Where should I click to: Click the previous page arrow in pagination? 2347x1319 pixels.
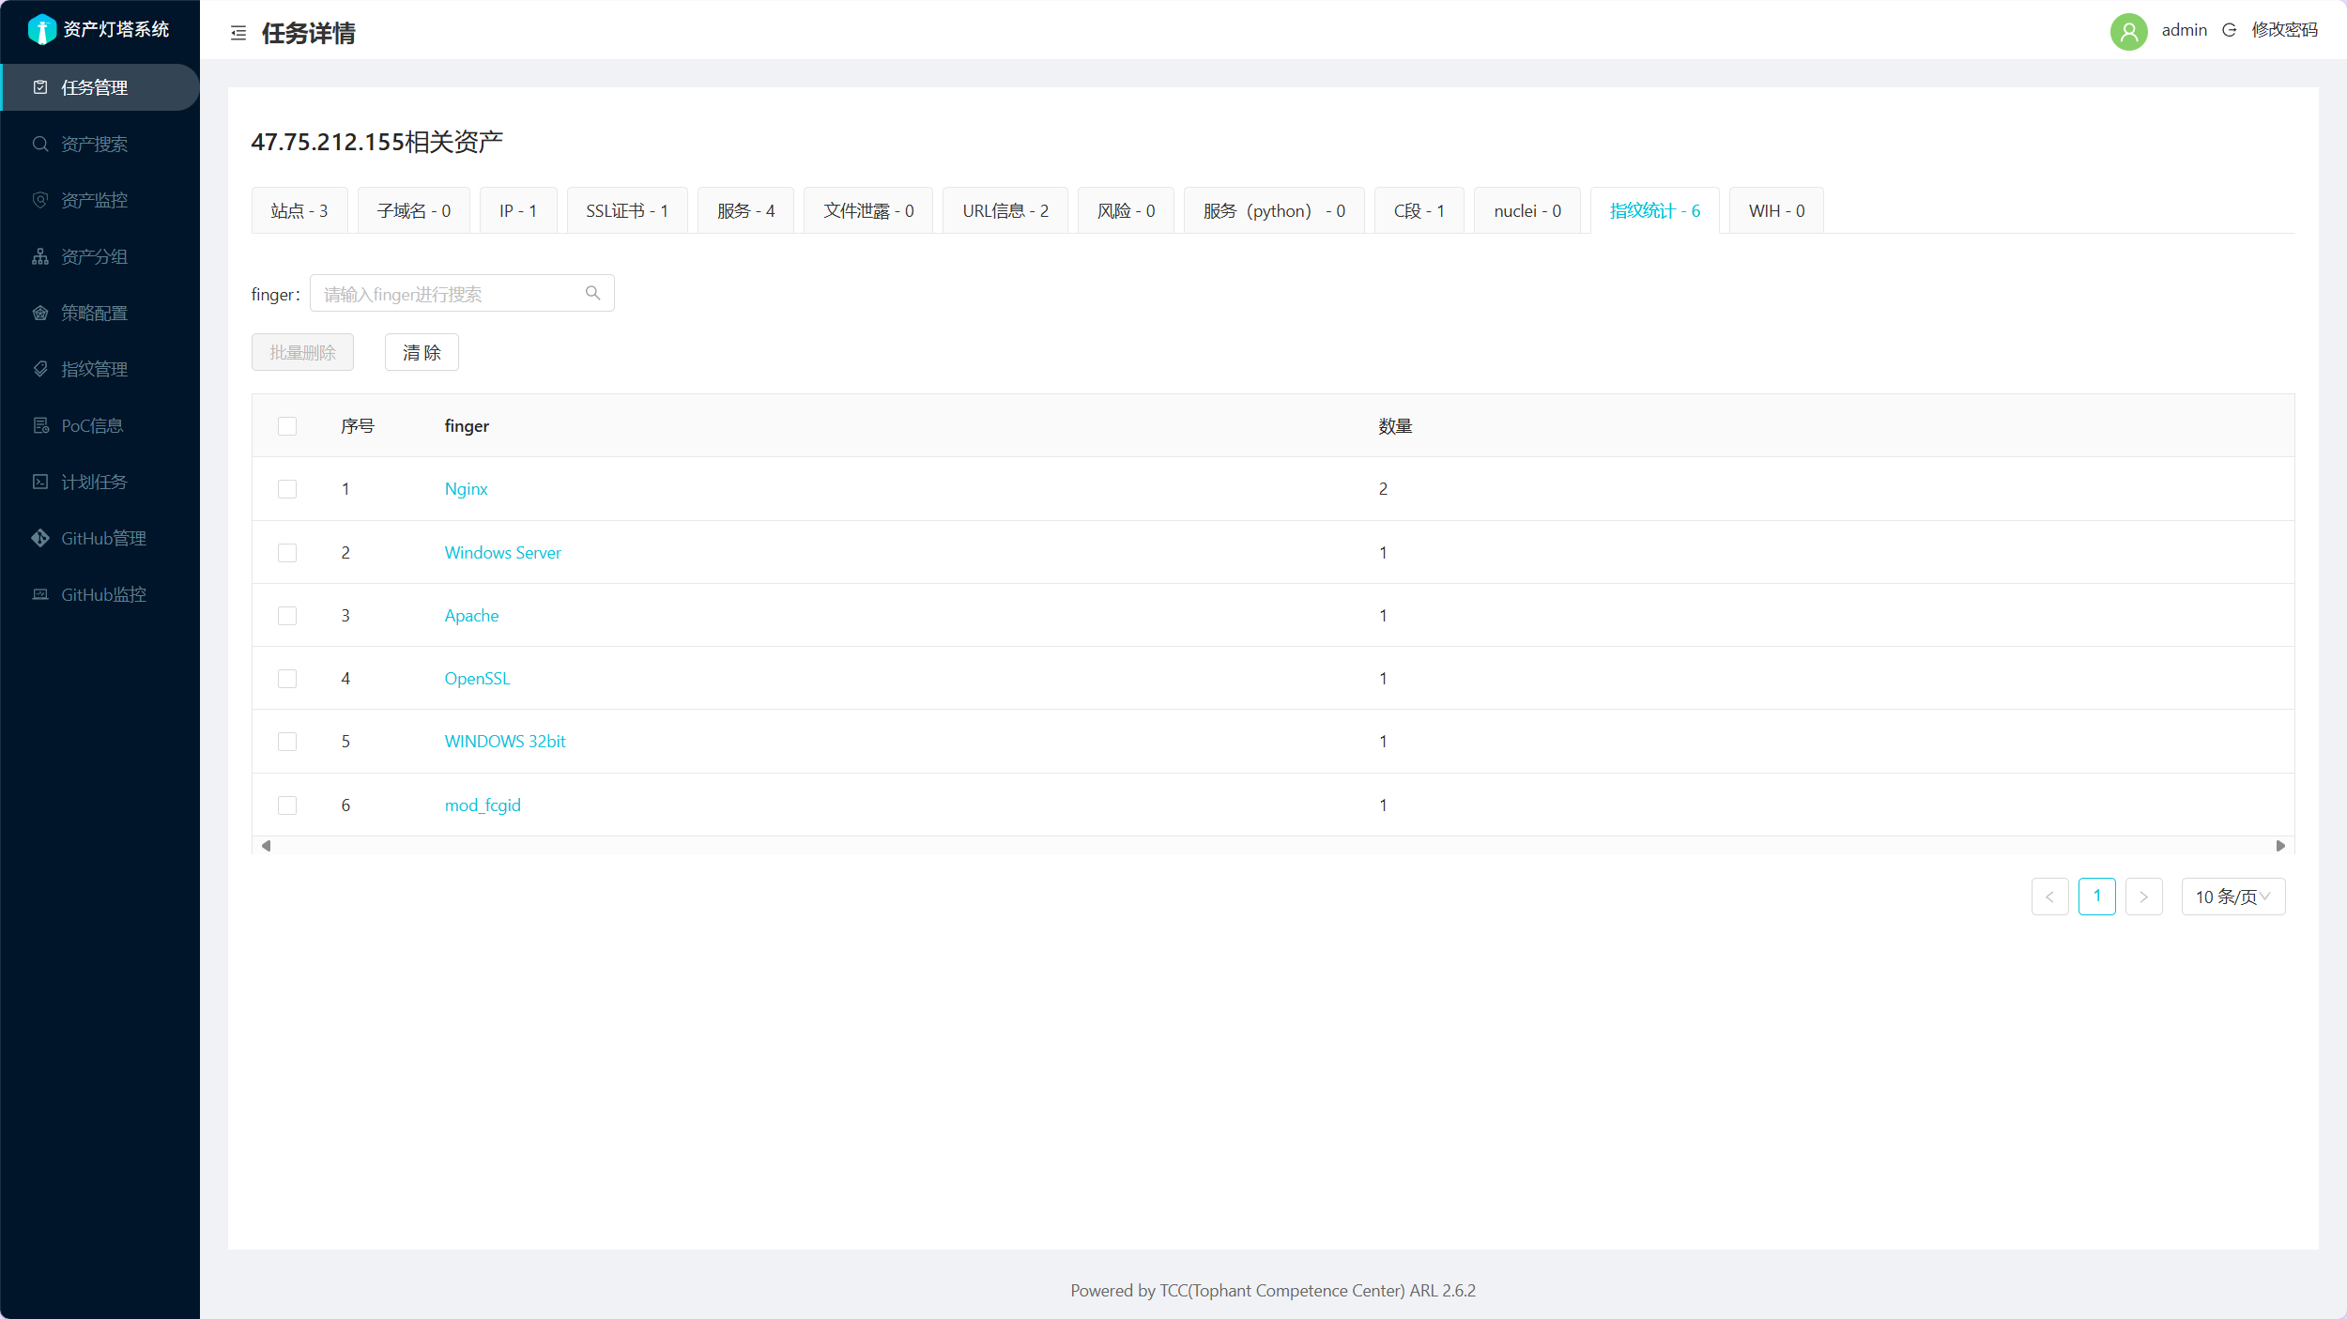point(2049,897)
